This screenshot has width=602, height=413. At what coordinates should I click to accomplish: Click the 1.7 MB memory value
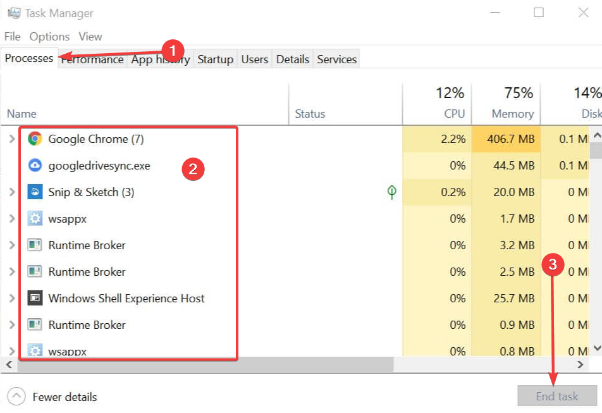(x=517, y=218)
